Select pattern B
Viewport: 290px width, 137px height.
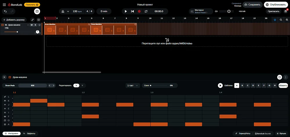[x=242, y=86]
